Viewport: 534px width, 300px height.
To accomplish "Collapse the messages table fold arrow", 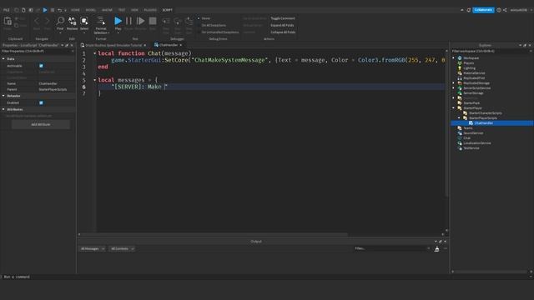I will tap(94, 80).
